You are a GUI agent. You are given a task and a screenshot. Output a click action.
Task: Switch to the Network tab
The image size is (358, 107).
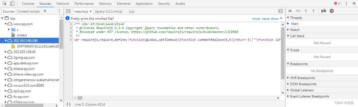63,4
